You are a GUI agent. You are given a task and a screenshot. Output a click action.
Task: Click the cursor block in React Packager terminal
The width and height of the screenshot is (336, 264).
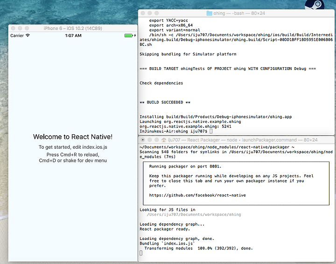coord(141,253)
